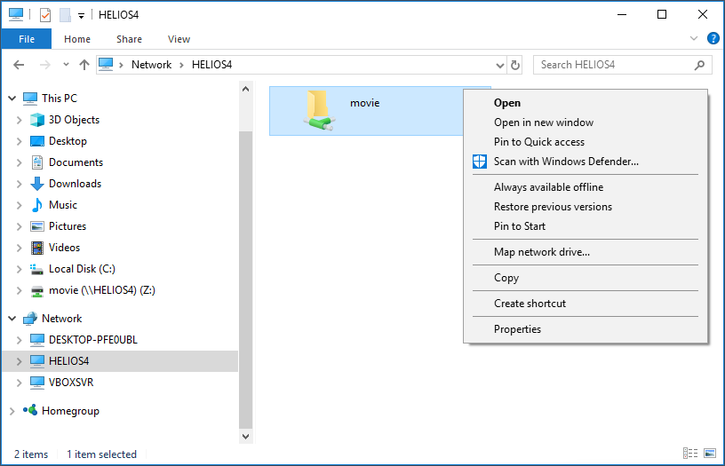This screenshot has width=725, height=466.
Task: Select This PC in navigation pane
Action: (x=60, y=98)
